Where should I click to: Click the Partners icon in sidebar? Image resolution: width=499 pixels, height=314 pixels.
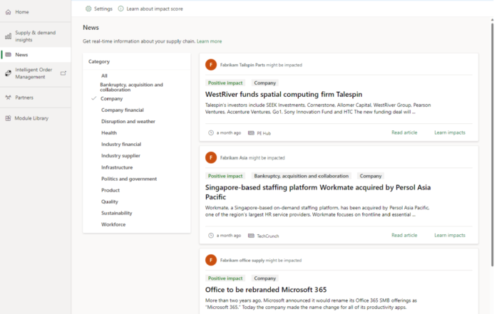click(9, 98)
